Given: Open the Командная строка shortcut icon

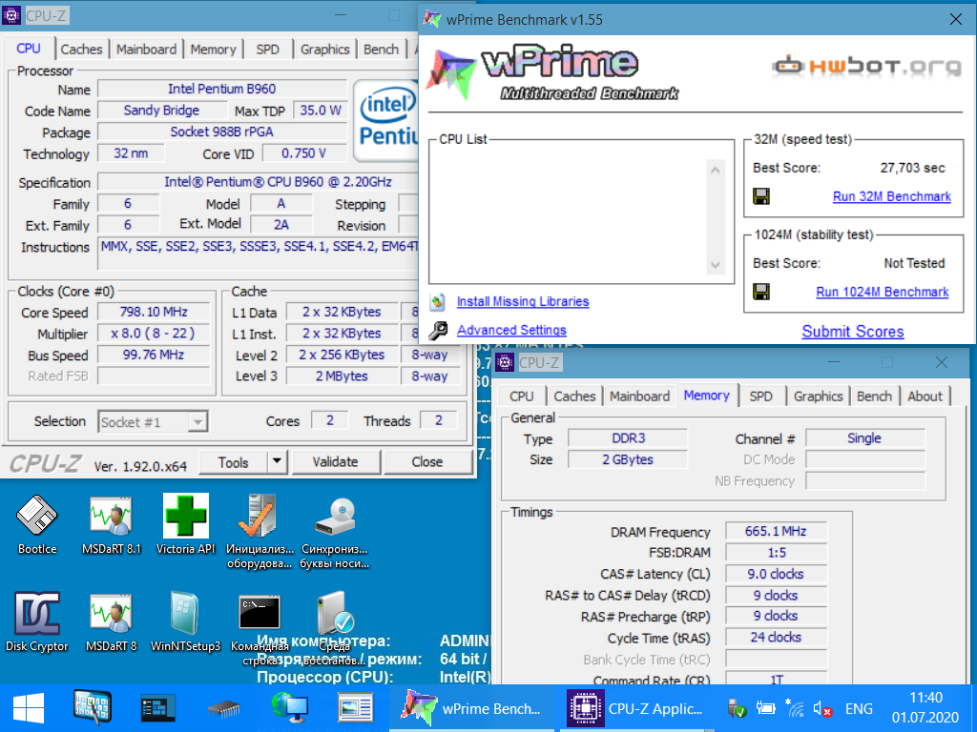Looking at the screenshot, I should [260, 613].
